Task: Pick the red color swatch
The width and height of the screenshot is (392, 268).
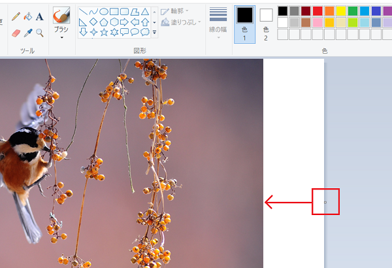Action: click(318, 11)
